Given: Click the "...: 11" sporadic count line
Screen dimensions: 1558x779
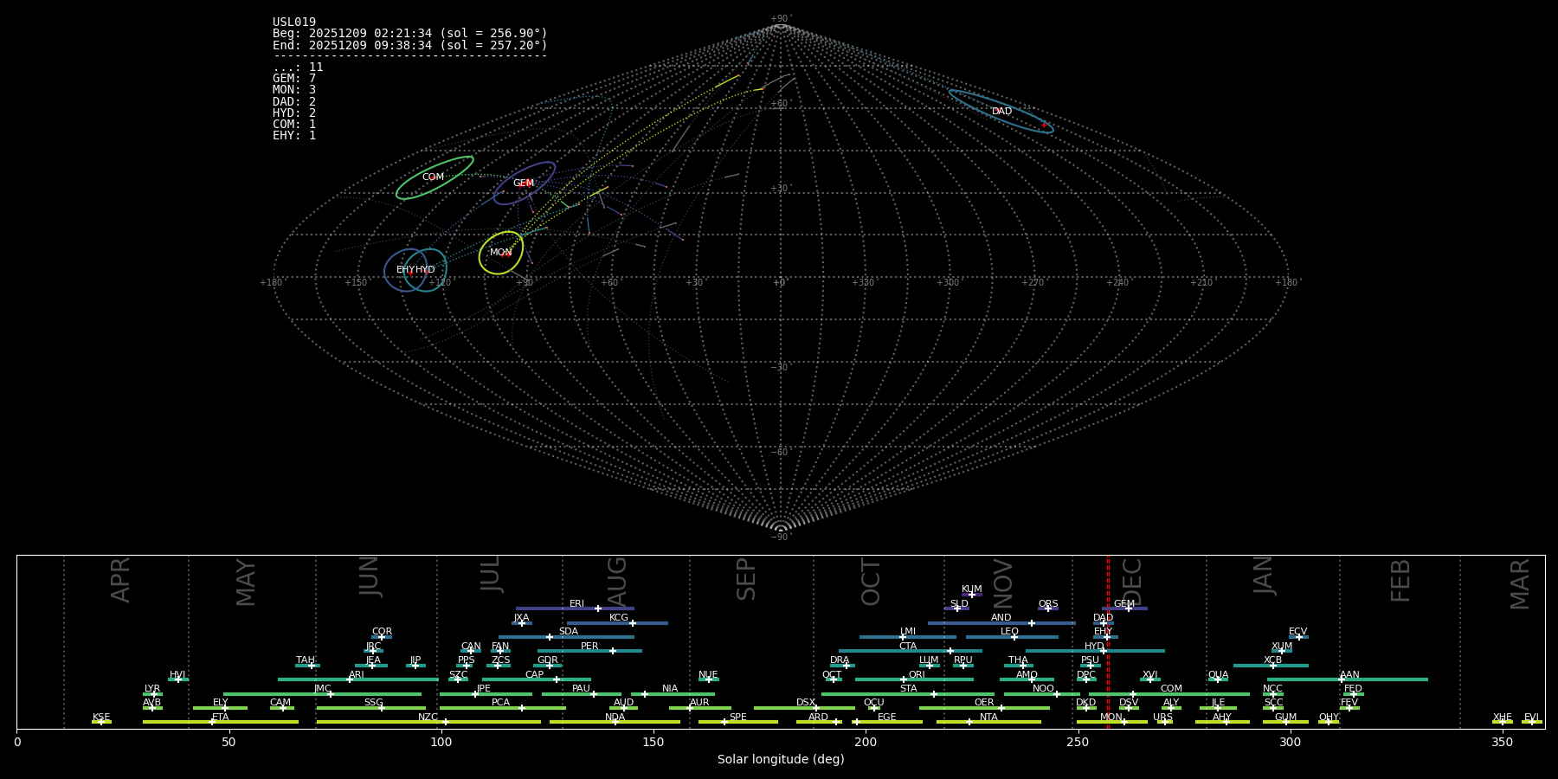Looking at the screenshot, I should [x=298, y=68].
